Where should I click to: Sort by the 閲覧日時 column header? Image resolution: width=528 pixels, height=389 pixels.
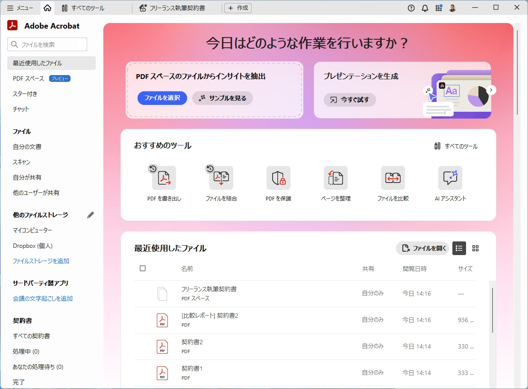click(x=414, y=269)
